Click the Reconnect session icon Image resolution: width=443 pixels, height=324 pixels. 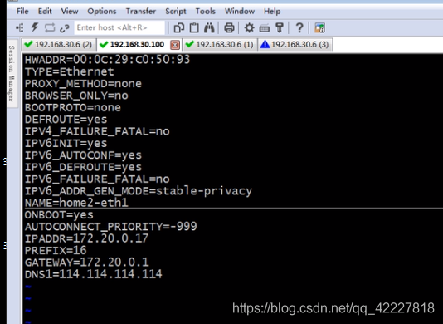pyautogui.click(x=50, y=27)
